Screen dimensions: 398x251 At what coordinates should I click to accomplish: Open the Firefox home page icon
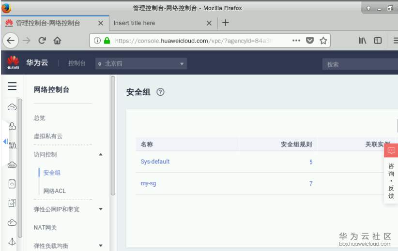[x=57, y=41]
